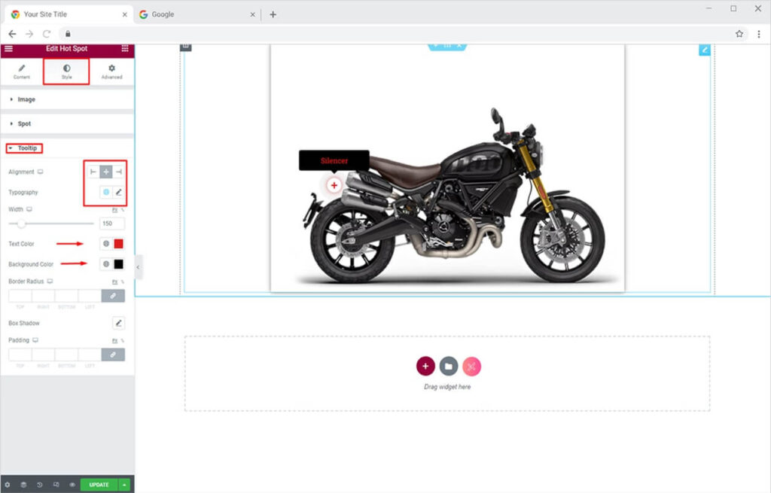The height and width of the screenshot is (493, 771).
Task: Open the Elementor hamburger menu
Action: [x=8, y=48]
